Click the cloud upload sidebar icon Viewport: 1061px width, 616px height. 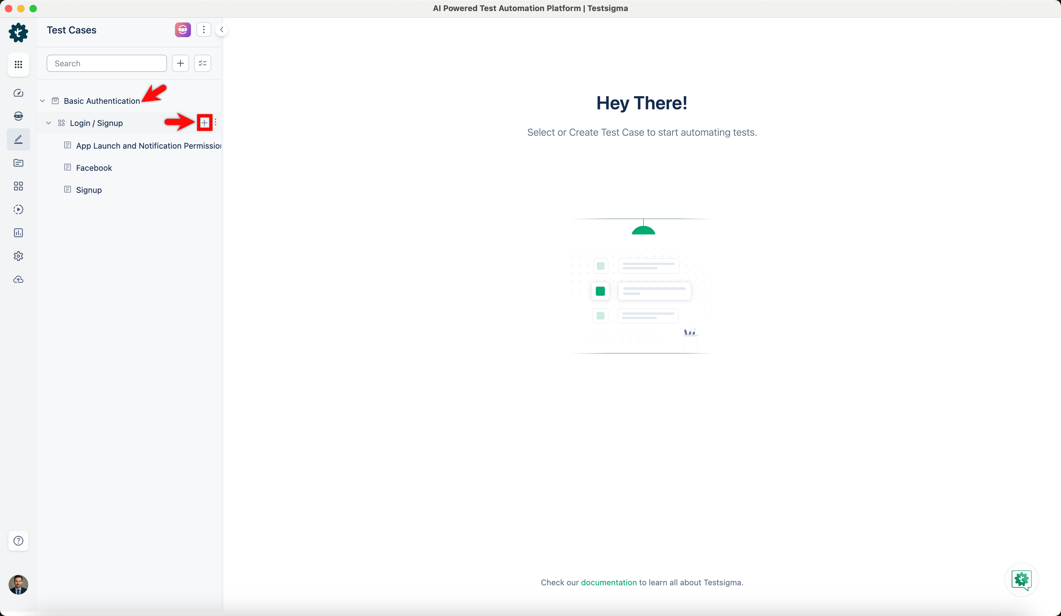pos(18,279)
